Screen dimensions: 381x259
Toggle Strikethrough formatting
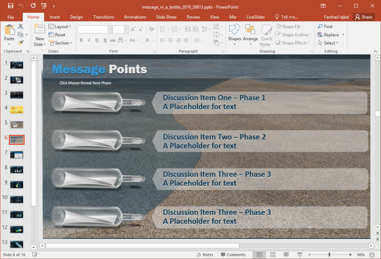tap(112, 40)
